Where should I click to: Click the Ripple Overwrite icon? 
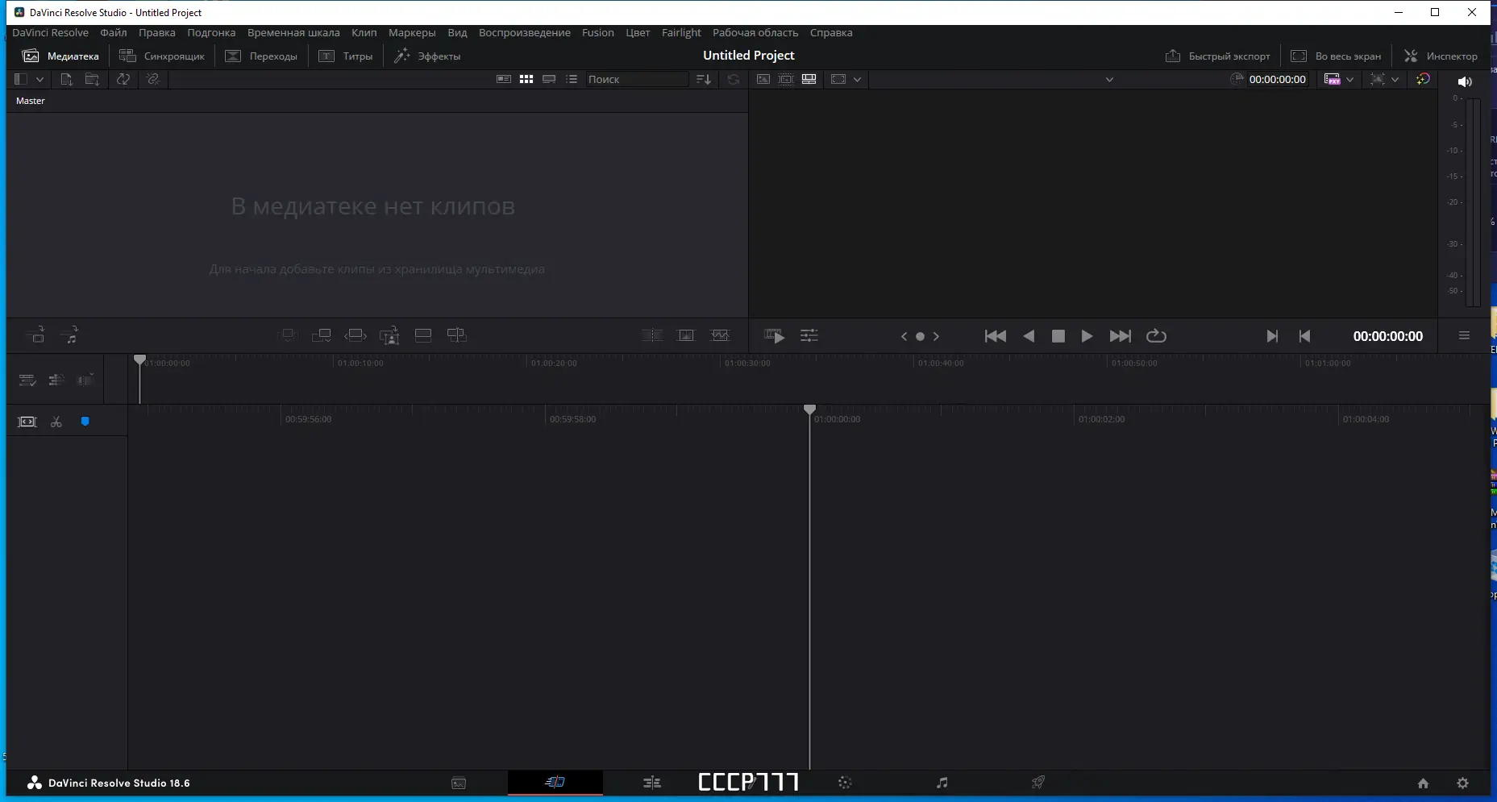coord(356,335)
